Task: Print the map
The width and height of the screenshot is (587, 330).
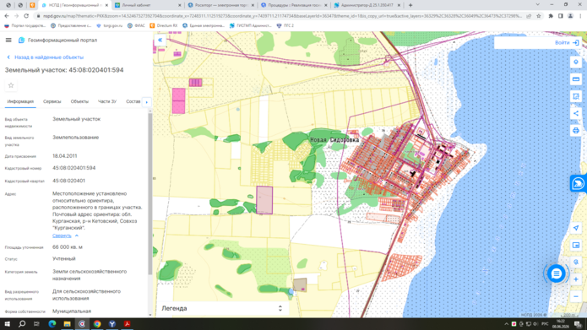Action: 576,131
